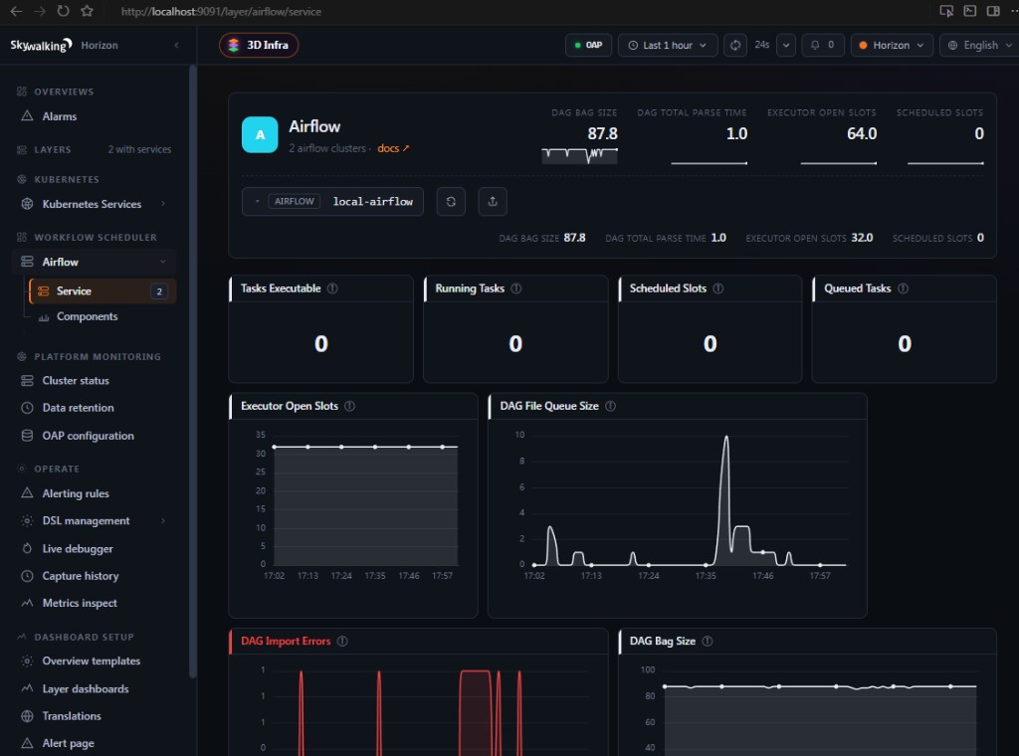Open Alarms in the sidebar
The width and height of the screenshot is (1019, 756).
pos(95,116)
